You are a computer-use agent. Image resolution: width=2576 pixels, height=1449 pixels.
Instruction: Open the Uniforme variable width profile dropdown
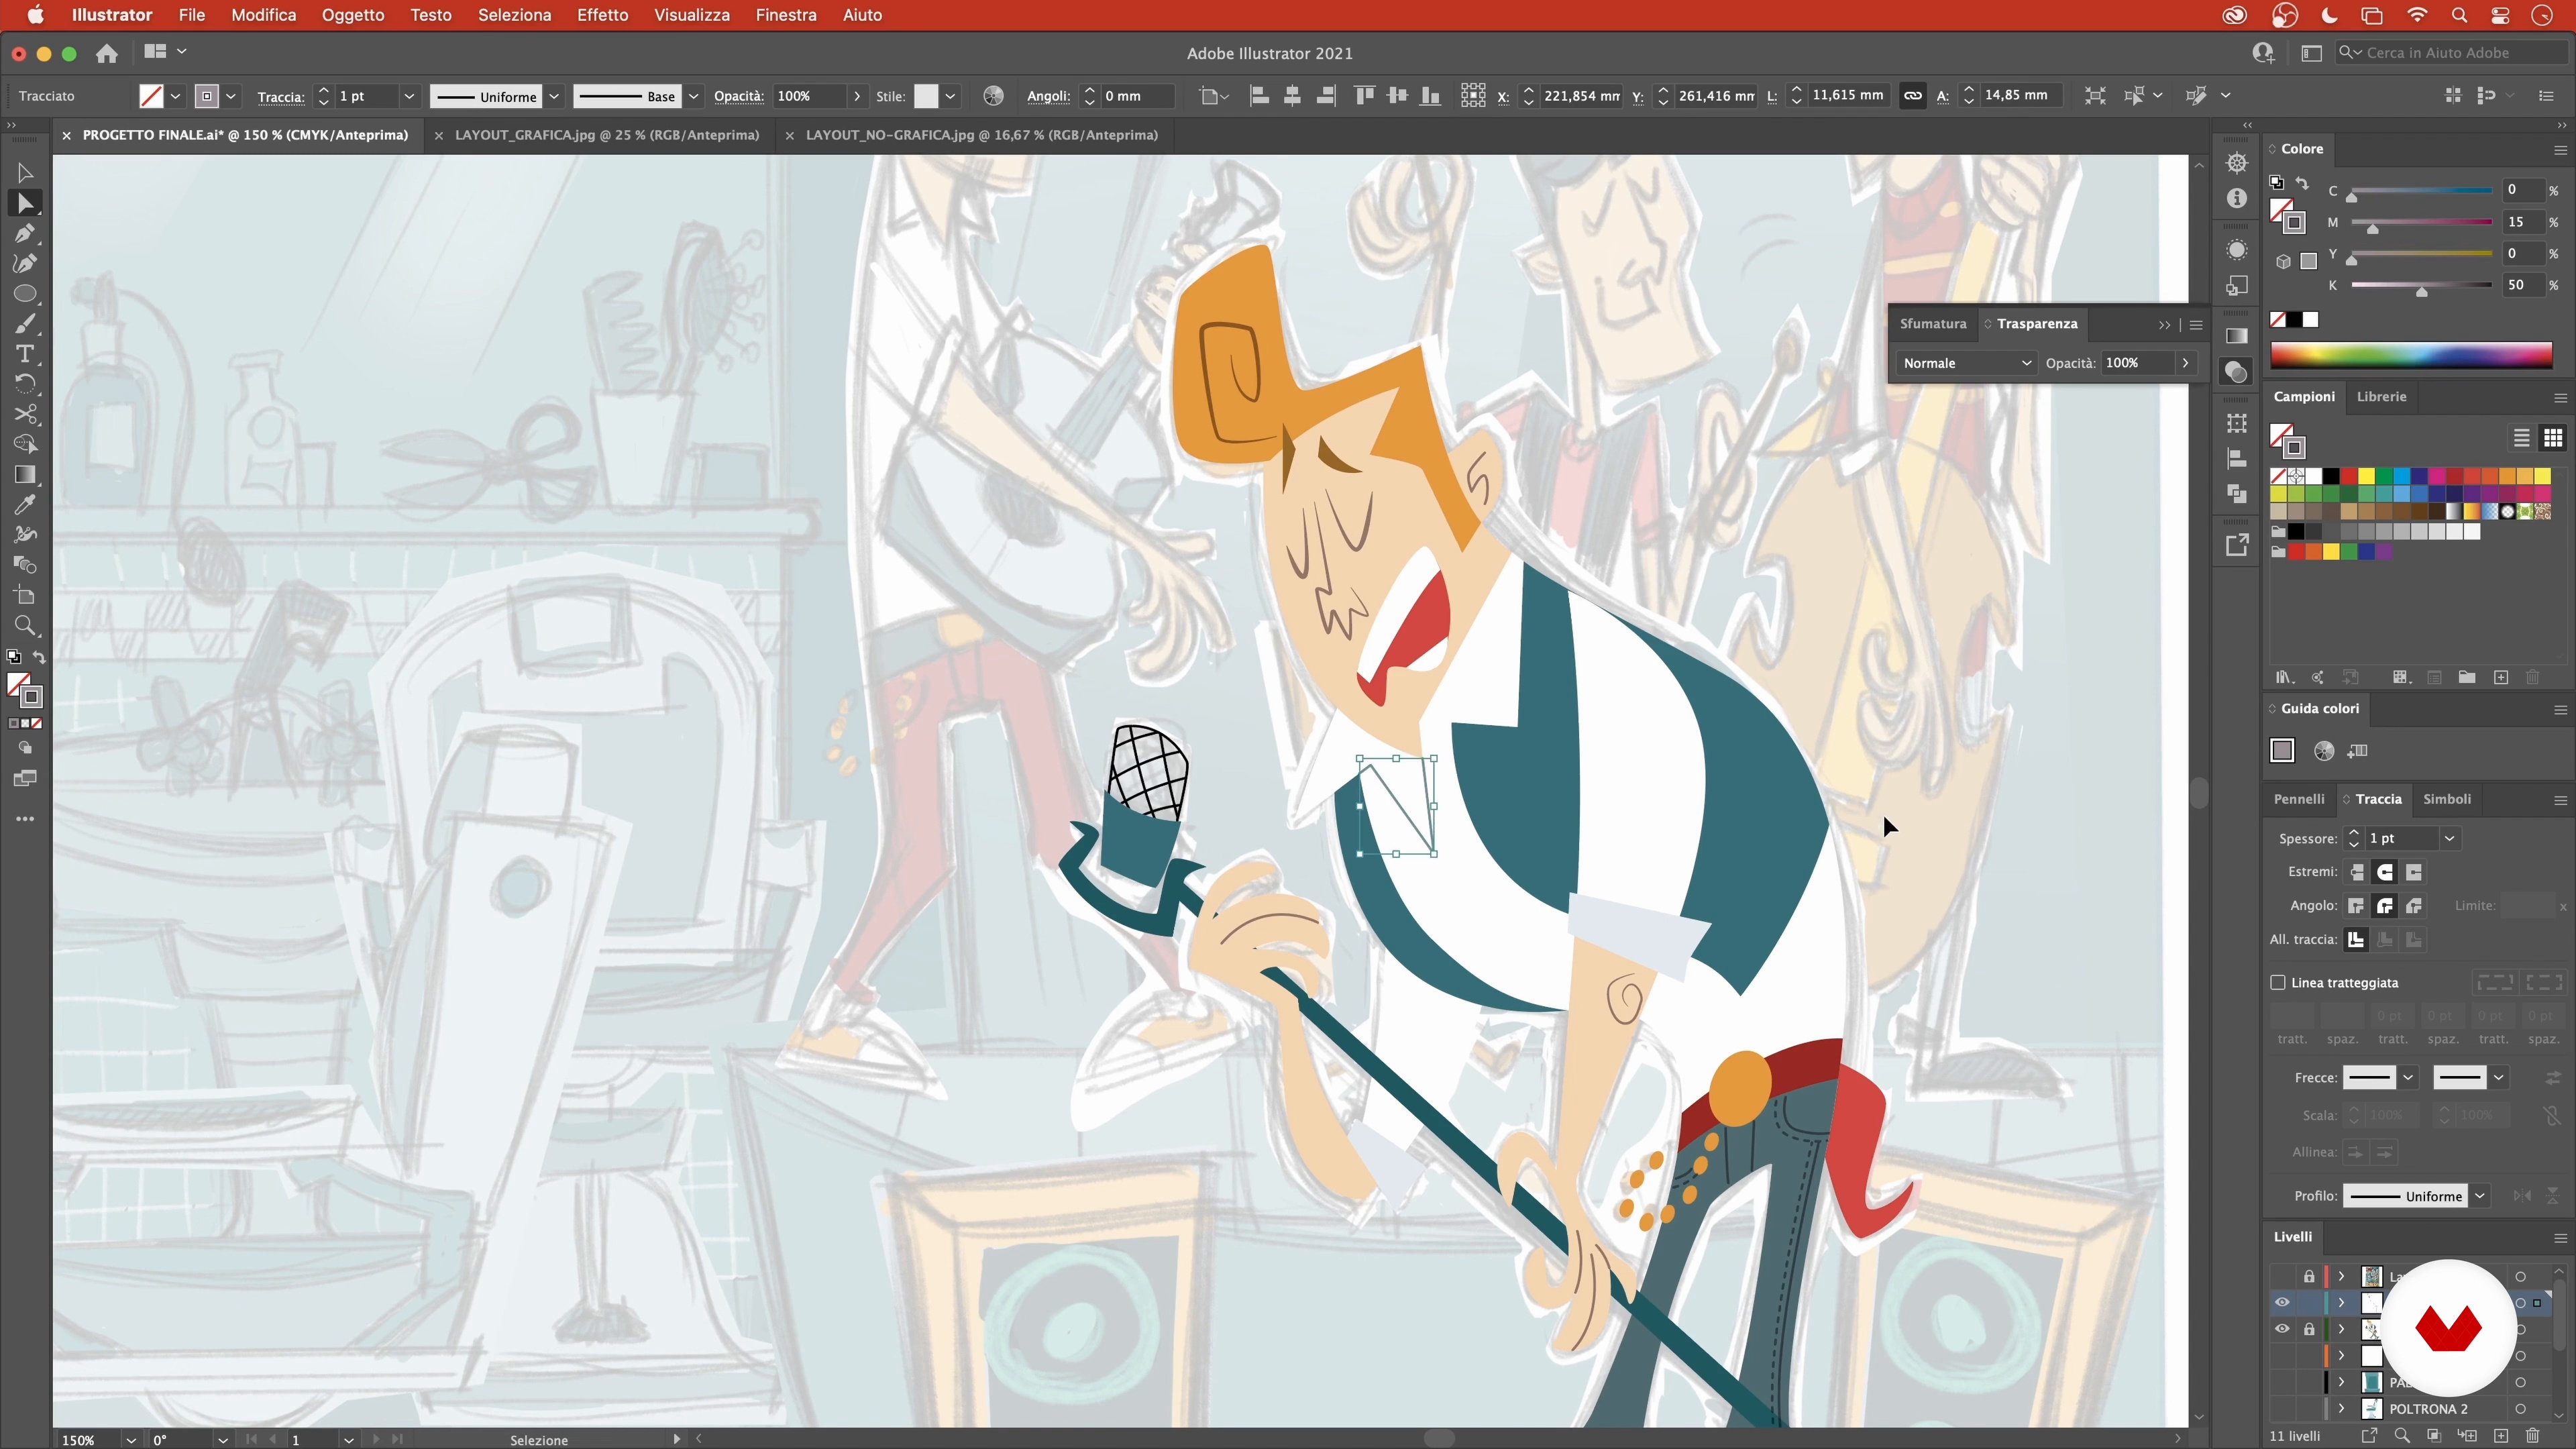(553, 96)
